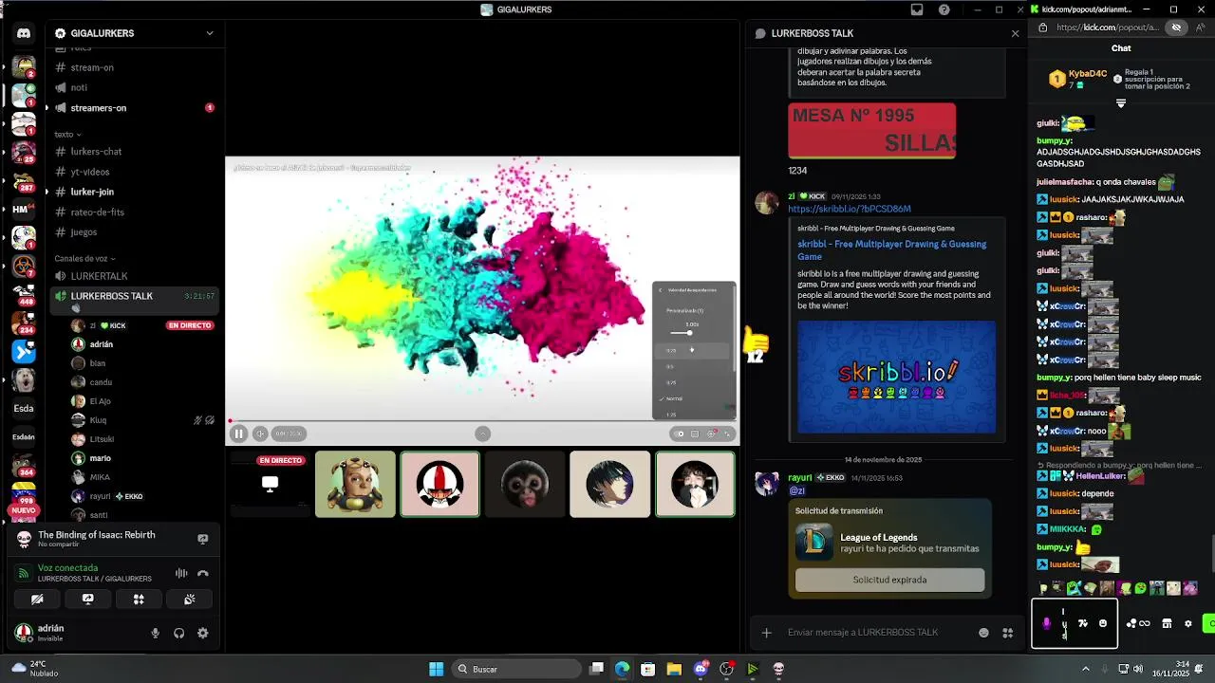
Task: Mute the stream volume icon
Action: coord(260,434)
